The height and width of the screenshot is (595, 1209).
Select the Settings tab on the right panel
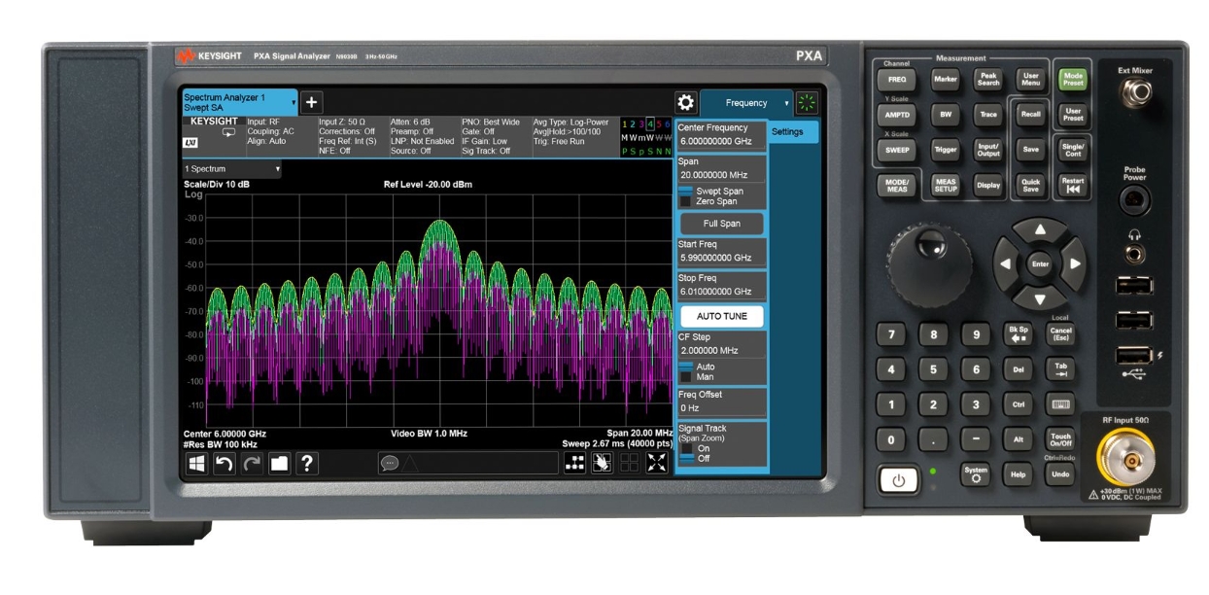(x=789, y=131)
